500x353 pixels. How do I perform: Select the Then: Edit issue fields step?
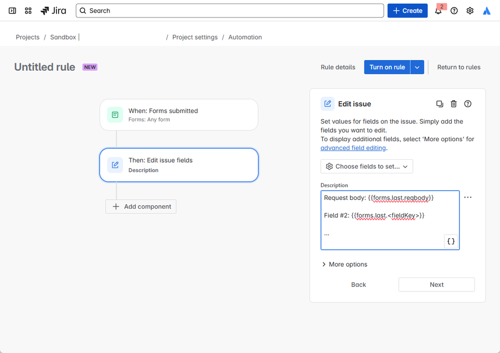click(x=179, y=165)
